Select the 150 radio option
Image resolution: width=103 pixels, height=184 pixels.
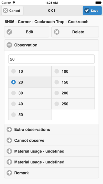pyautogui.click(x=73, y=82)
